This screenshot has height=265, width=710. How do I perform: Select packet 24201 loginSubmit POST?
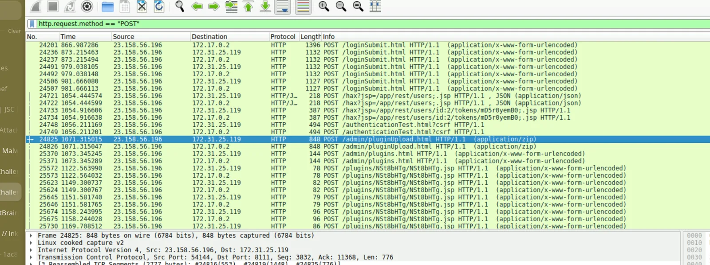coord(368,45)
